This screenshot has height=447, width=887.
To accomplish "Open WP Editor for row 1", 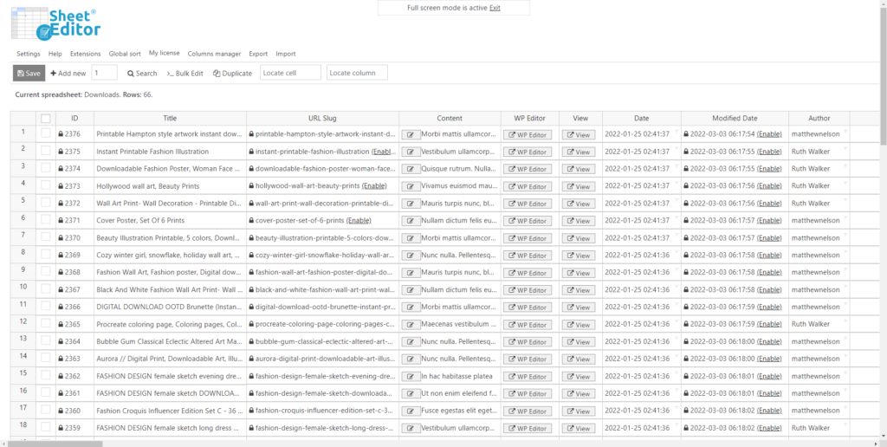I will click(x=528, y=134).
